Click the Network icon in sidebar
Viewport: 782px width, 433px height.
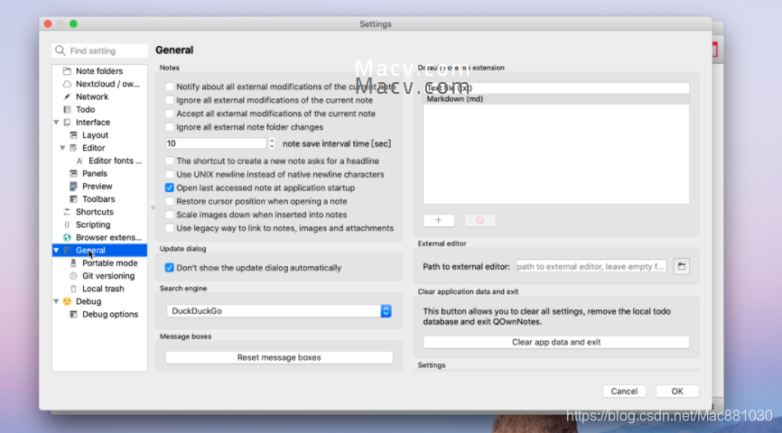click(67, 97)
